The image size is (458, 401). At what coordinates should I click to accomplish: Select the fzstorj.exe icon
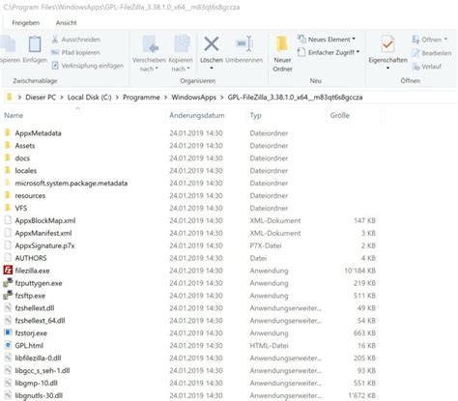point(8,332)
